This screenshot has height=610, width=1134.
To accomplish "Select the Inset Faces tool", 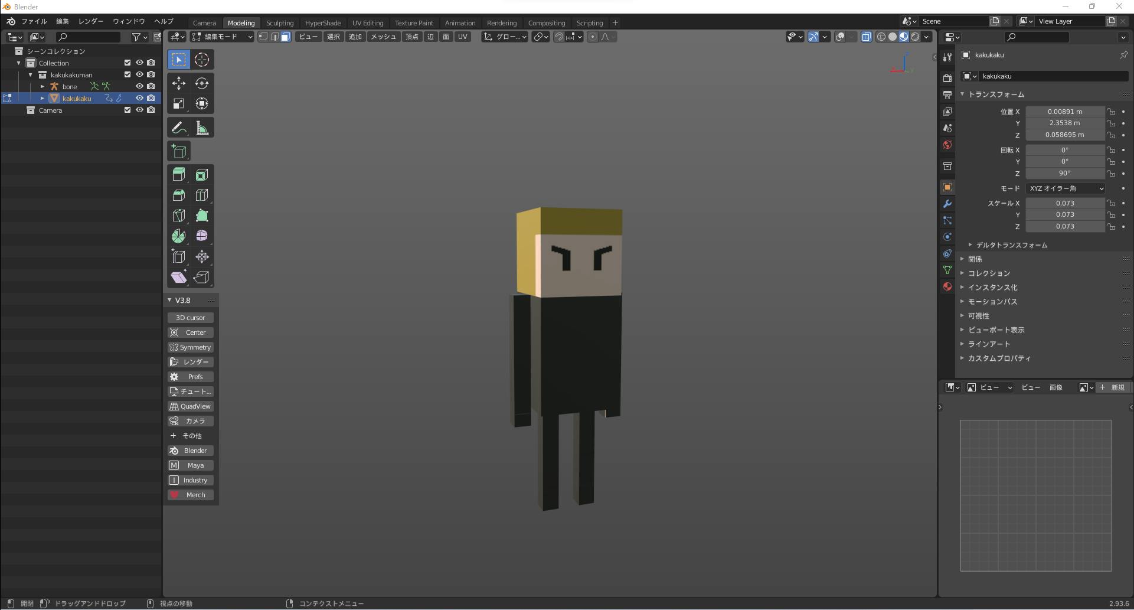I will [202, 175].
